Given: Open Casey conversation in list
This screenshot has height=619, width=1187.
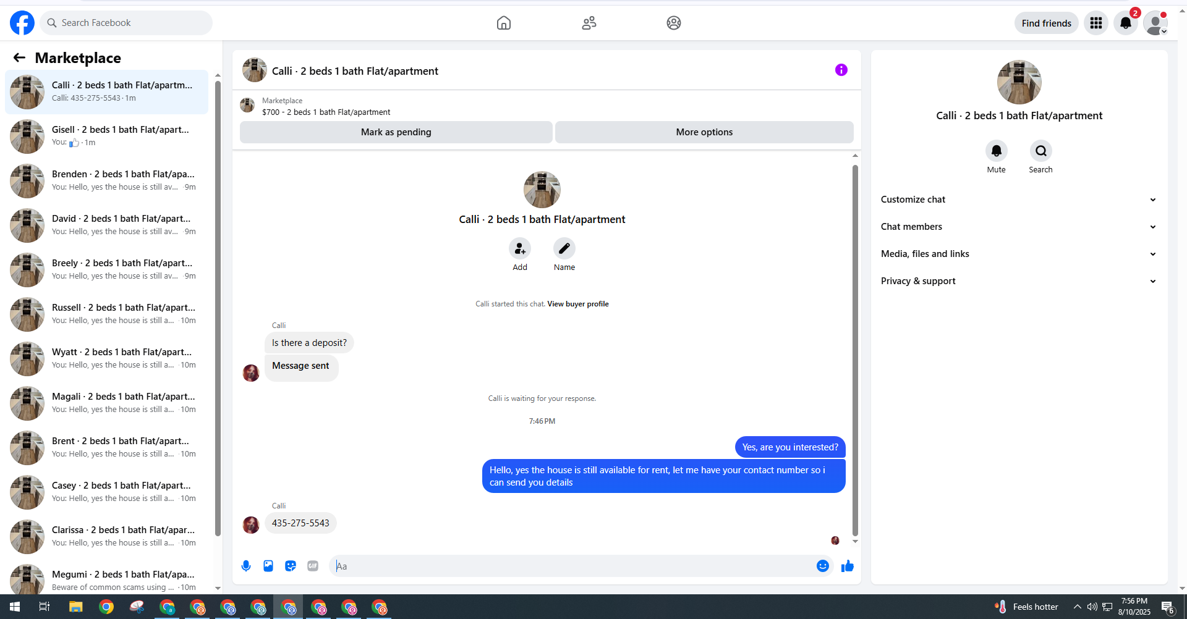Looking at the screenshot, I should pyautogui.click(x=107, y=492).
